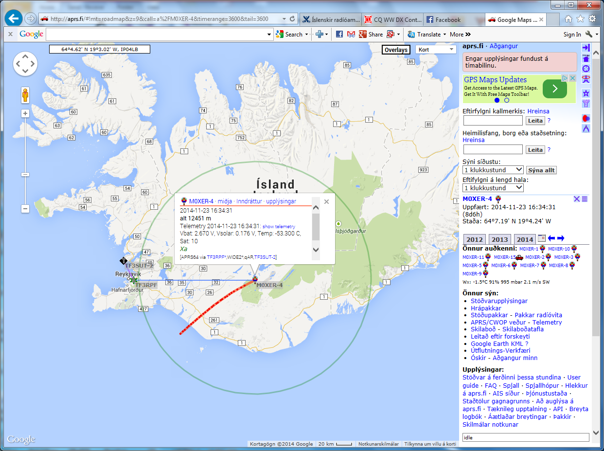Click the Sýna allt button
The width and height of the screenshot is (604, 451).
pyautogui.click(x=541, y=170)
